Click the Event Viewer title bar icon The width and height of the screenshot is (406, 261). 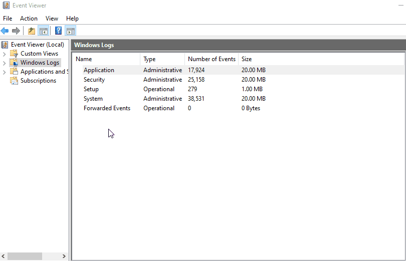point(6,5)
